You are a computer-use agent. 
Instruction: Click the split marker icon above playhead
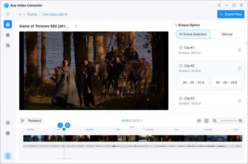point(60,125)
